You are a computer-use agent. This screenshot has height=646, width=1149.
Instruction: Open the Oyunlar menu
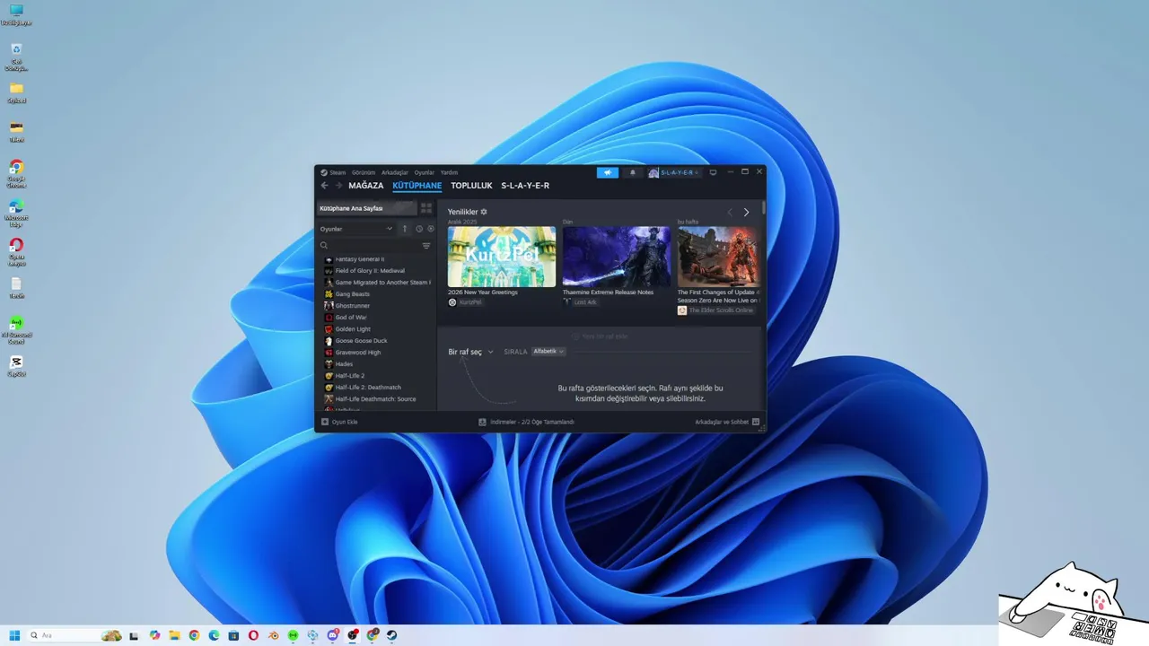click(424, 172)
